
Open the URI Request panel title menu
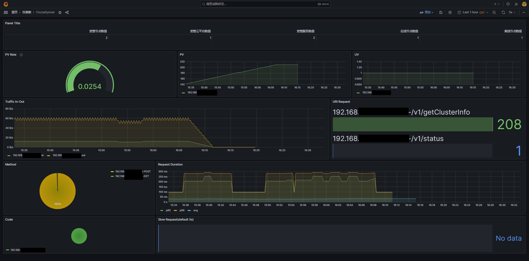tap(341, 102)
